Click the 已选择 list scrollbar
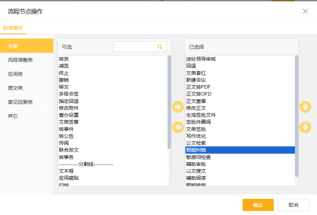 (x=296, y=117)
